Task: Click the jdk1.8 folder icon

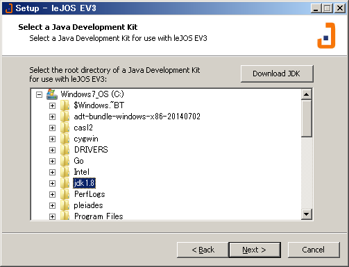Action: [65, 183]
